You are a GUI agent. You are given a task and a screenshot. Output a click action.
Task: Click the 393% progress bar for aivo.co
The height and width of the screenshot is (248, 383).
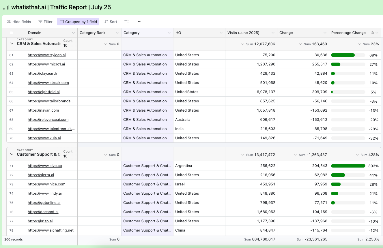[x=348, y=166]
